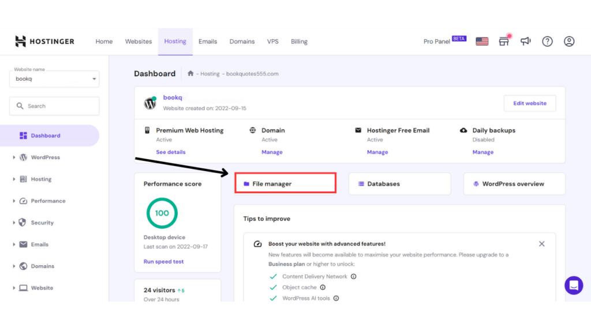591x332 pixels.
Task: Open the help question mark icon
Action: [547, 41]
